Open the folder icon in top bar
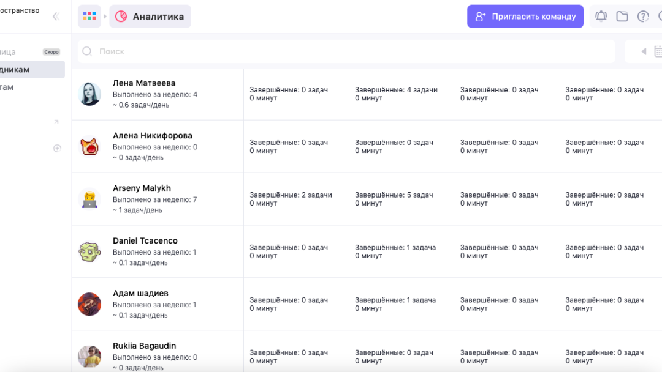The height and width of the screenshot is (372, 662). pos(622,17)
